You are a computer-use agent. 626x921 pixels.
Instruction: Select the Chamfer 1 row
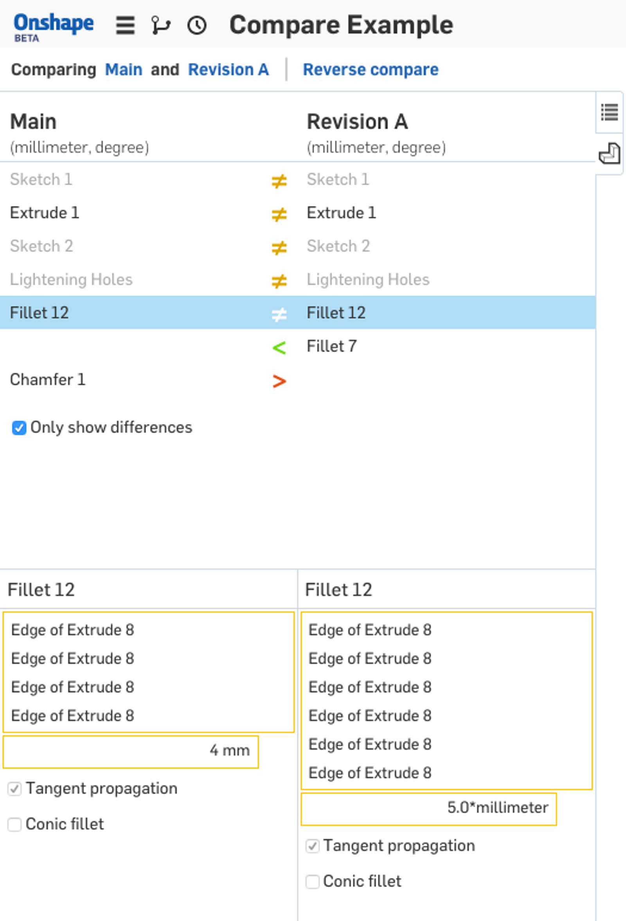(48, 380)
